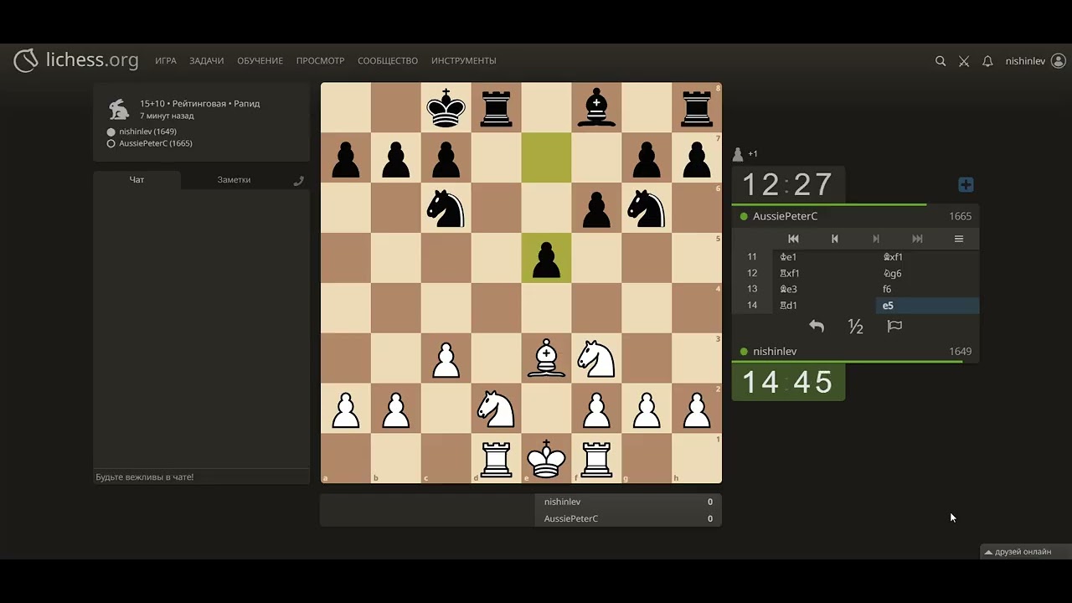The height and width of the screenshot is (603, 1072).
Task: Select black move Bxf1 on move 11
Action: 927,257
